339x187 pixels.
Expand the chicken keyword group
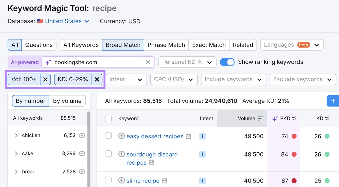(16, 135)
